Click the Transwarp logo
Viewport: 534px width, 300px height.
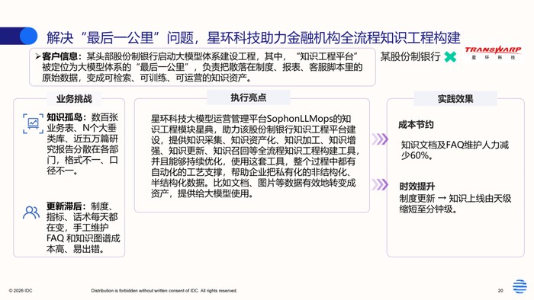coord(493,53)
